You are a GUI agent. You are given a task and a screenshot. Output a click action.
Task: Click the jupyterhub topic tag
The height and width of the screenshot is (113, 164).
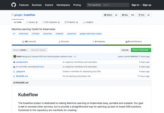pyautogui.click(x=71, y=34)
